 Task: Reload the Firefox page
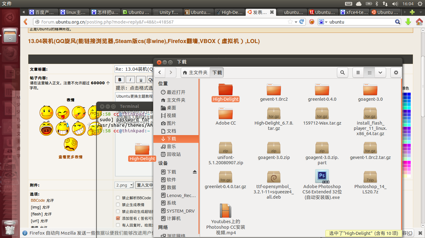coord(301,22)
